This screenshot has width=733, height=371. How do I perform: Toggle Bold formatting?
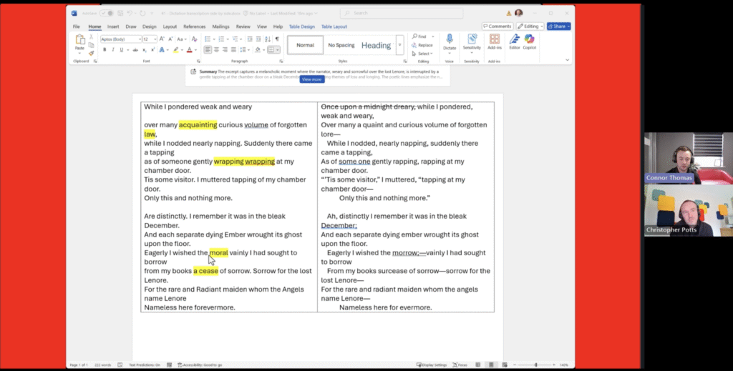(105, 50)
